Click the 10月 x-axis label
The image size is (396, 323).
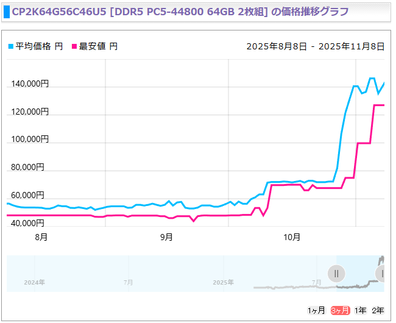point(292,236)
